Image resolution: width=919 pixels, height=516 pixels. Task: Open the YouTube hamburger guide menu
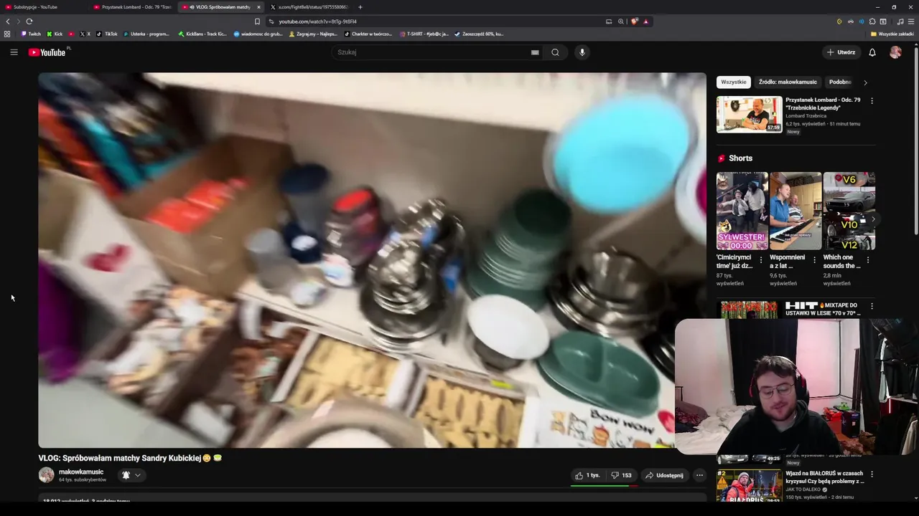point(14,52)
